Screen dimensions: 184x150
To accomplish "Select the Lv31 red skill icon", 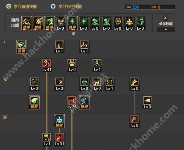I will click(x=59, y=140).
